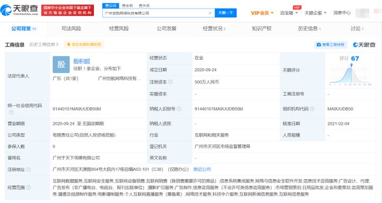382x203 pixels.
Task: Click credit code 91440101MA9UUDB50M under 统一社会信用代码
Action: point(77,109)
